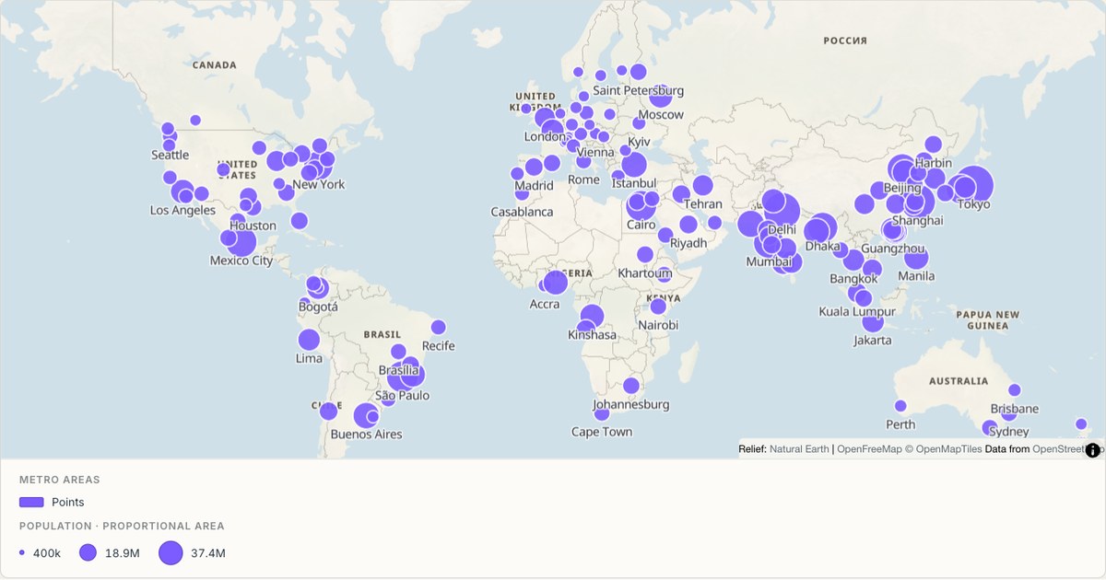Click the 'BRASIL' country label
The width and height of the screenshot is (1106, 580).
(x=382, y=334)
